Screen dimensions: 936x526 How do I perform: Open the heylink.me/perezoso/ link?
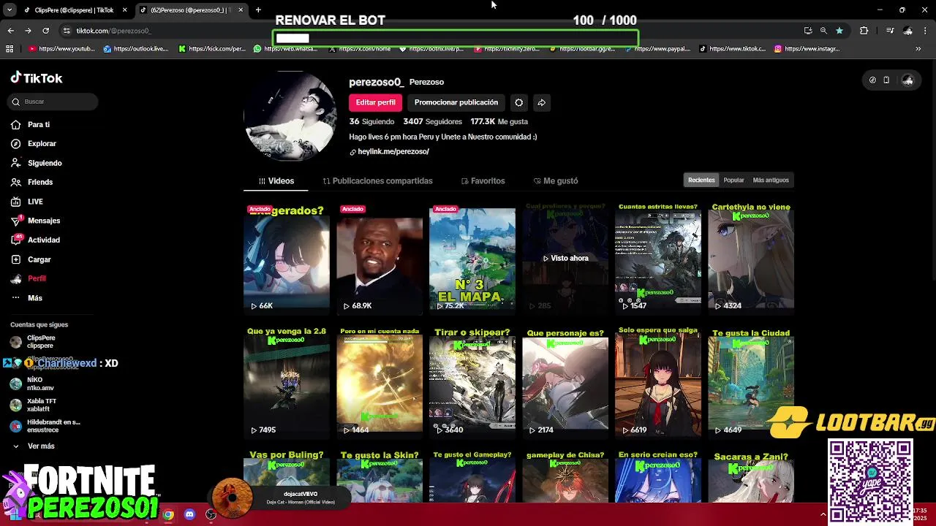[393, 151]
